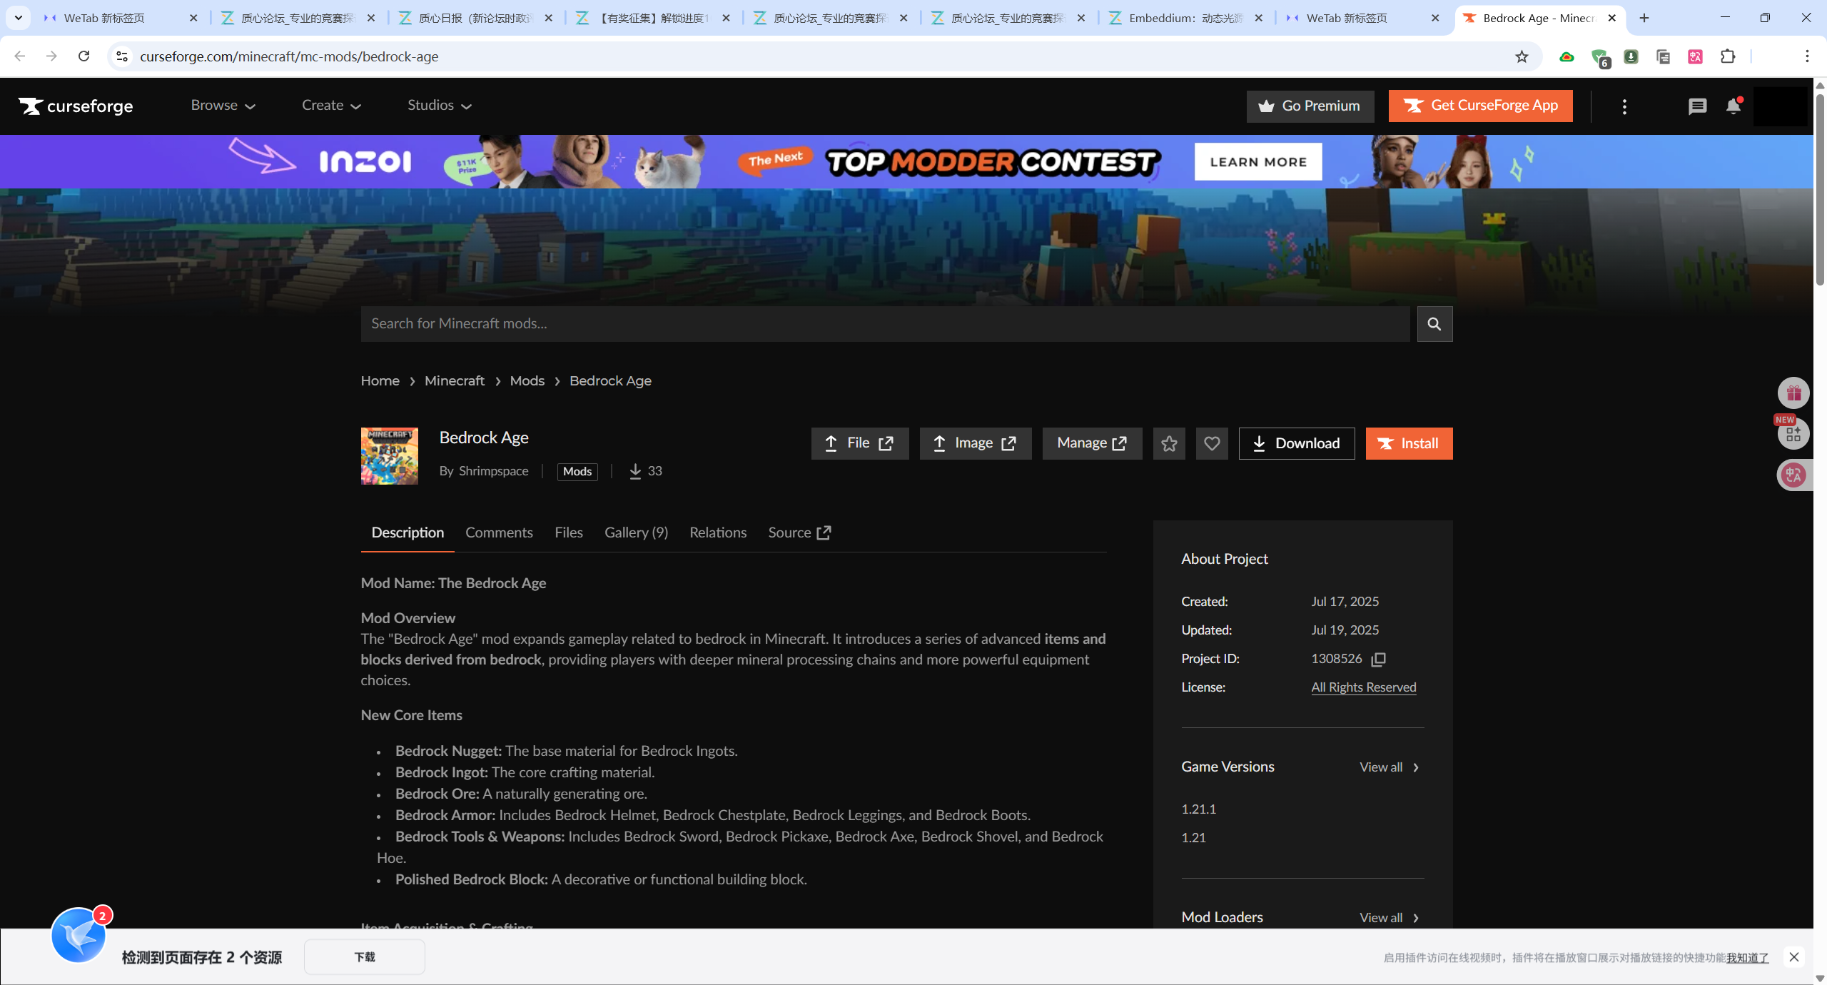Click the File upload button

point(860,444)
